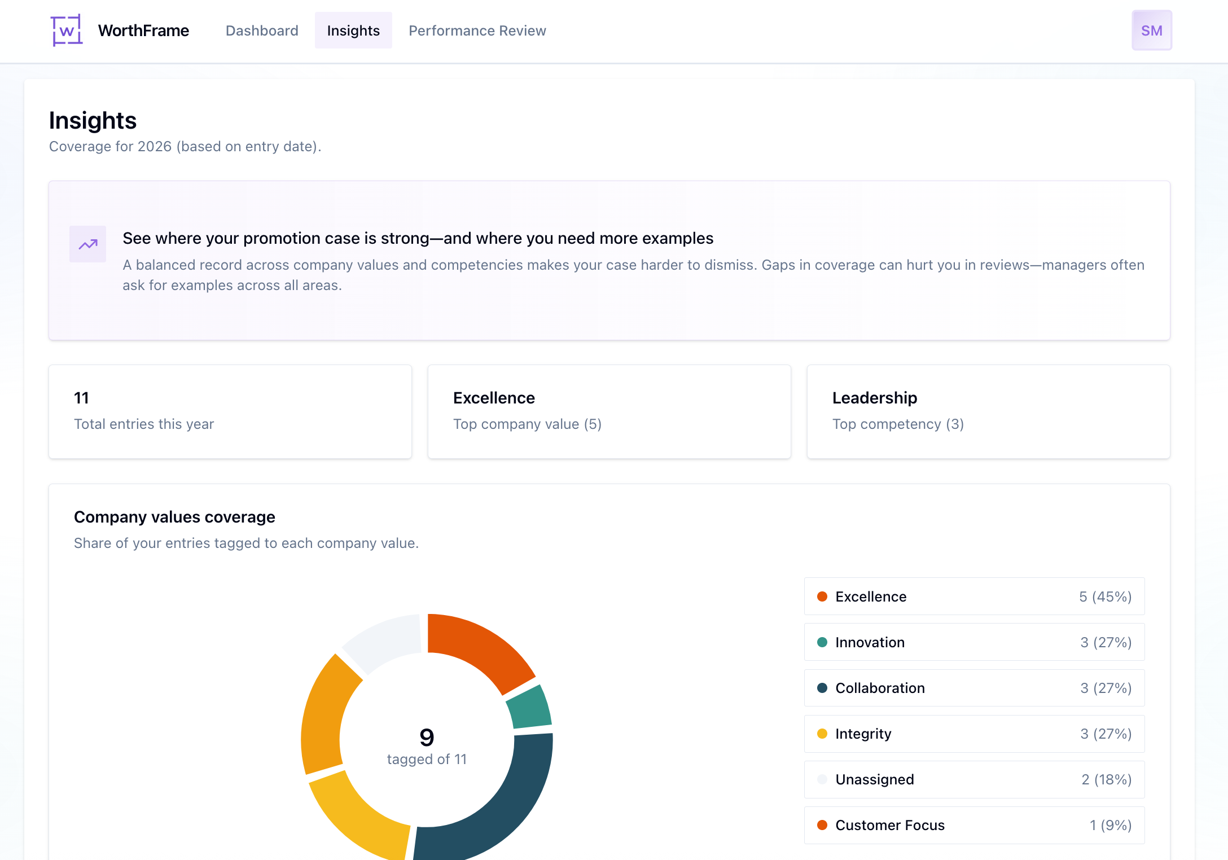Viewport: 1228px width, 860px height.
Task: Click the Customer Focus legend dot
Action: click(822, 825)
